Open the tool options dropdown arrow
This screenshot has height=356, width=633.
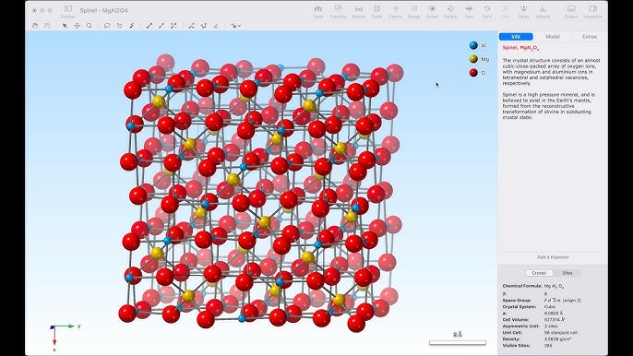(x=239, y=26)
